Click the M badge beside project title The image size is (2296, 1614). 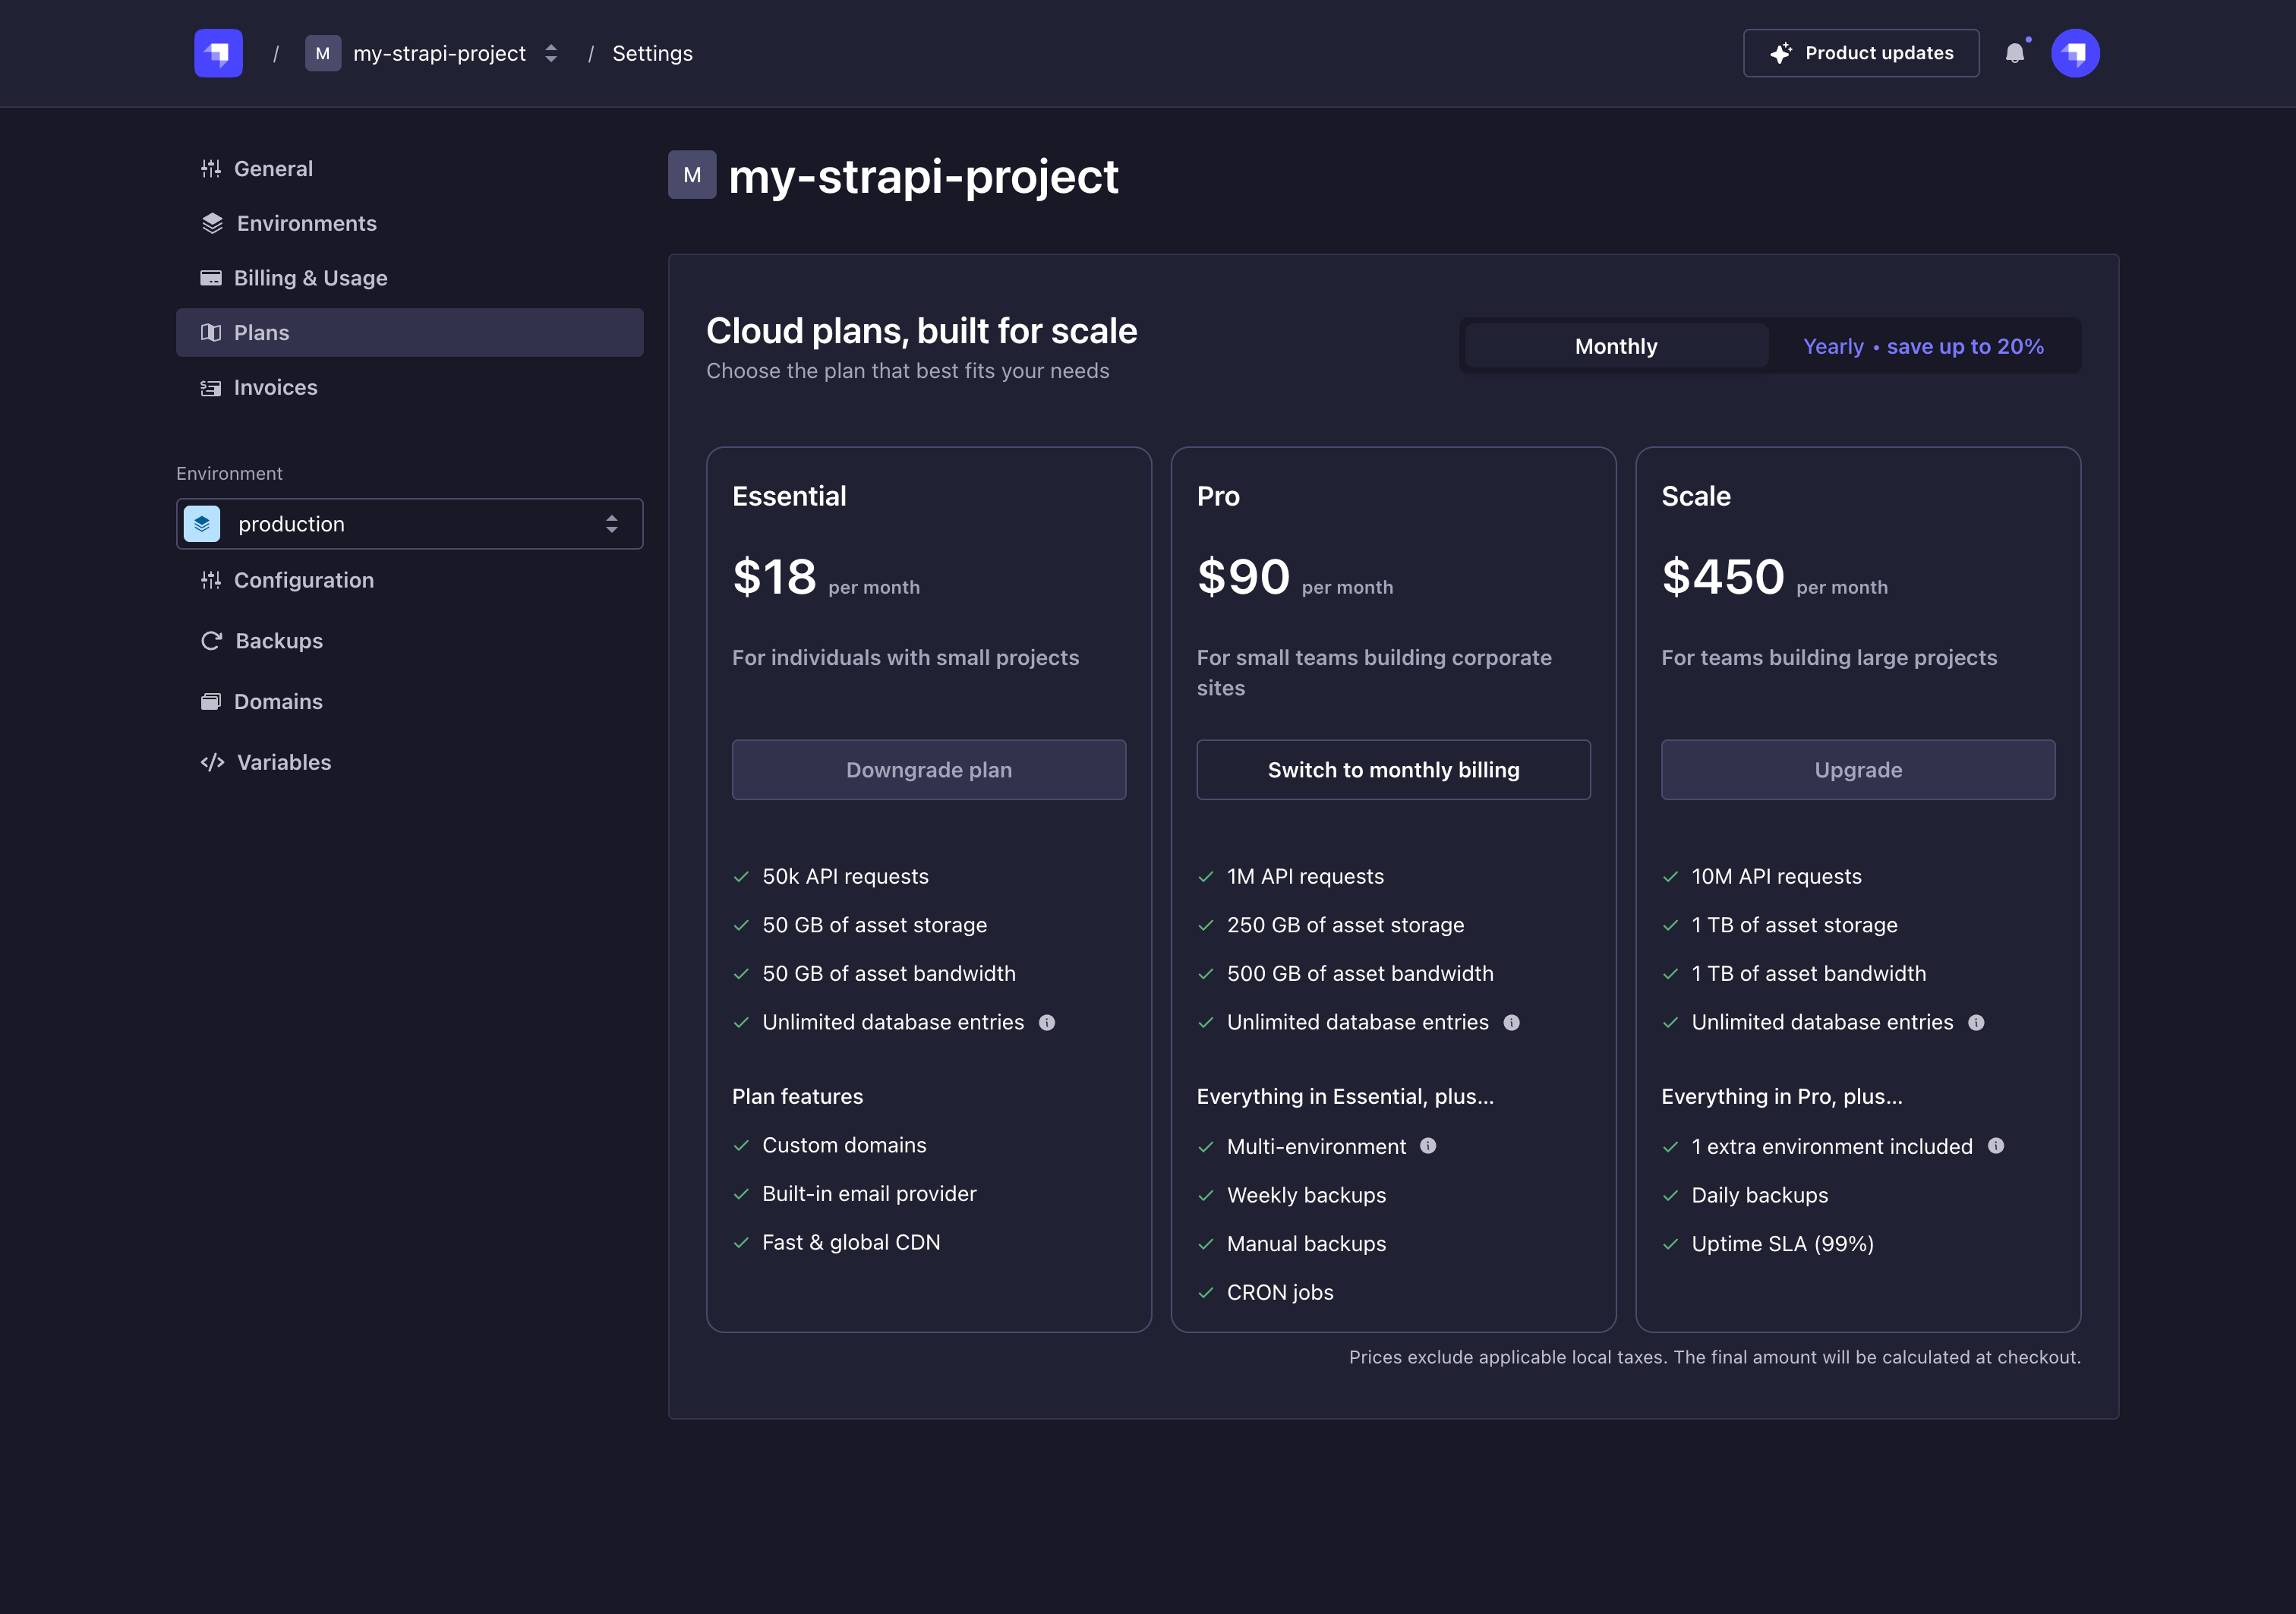(x=692, y=175)
